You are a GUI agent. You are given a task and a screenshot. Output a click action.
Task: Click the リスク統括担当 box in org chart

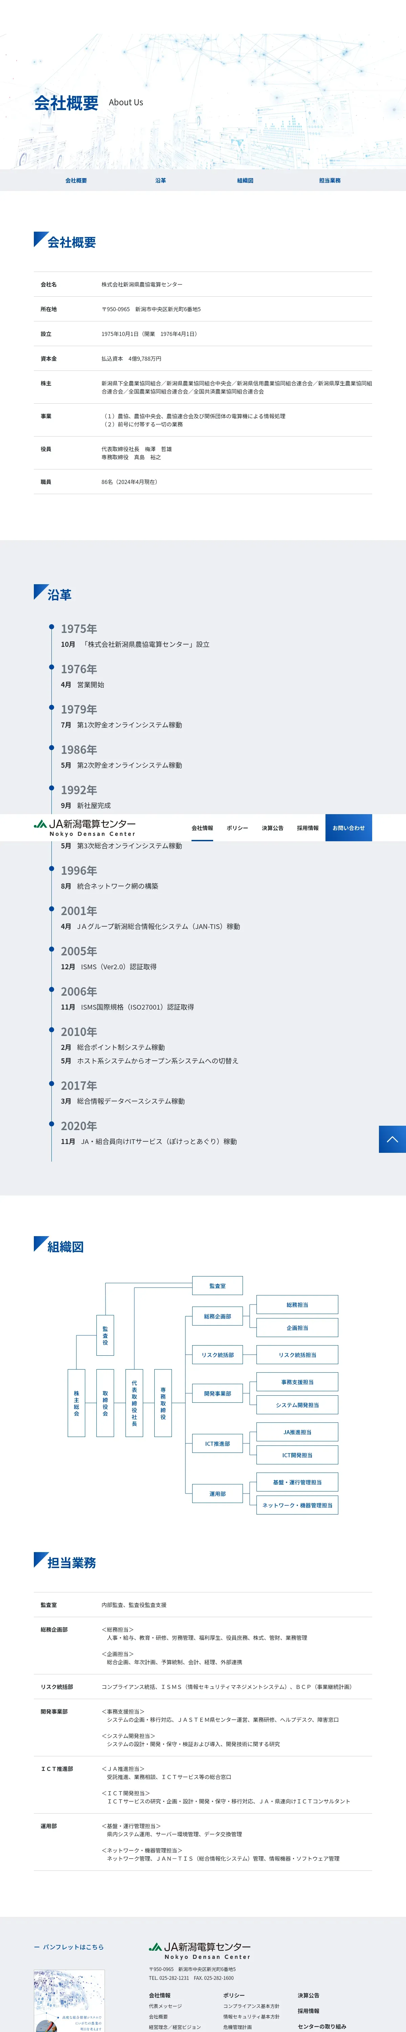click(297, 1354)
